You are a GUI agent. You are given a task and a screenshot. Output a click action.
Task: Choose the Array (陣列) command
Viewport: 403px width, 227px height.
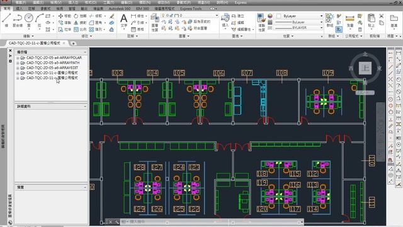click(x=96, y=30)
